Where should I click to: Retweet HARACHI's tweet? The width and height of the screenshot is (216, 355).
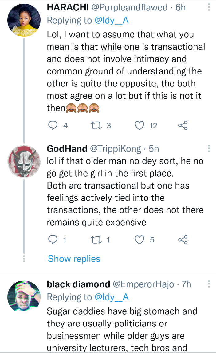[96, 125]
